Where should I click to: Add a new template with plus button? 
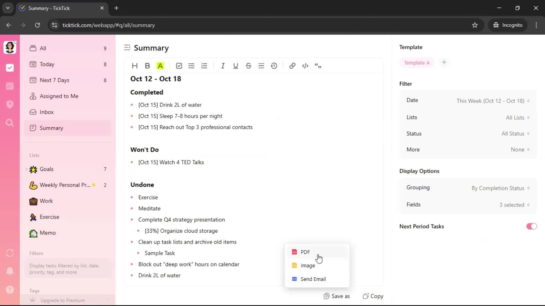pyautogui.click(x=444, y=62)
